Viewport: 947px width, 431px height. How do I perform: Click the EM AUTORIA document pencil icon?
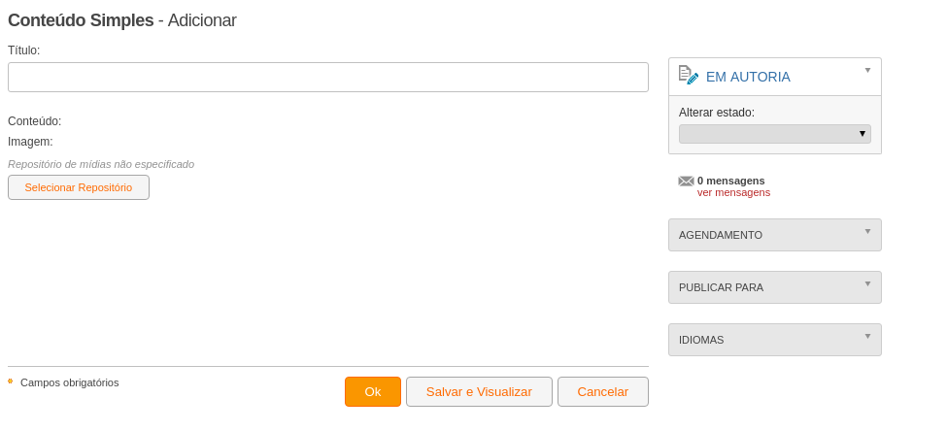[x=689, y=75]
